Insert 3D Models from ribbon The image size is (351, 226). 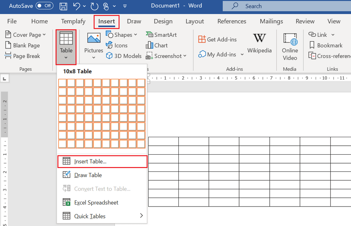tap(124, 56)
